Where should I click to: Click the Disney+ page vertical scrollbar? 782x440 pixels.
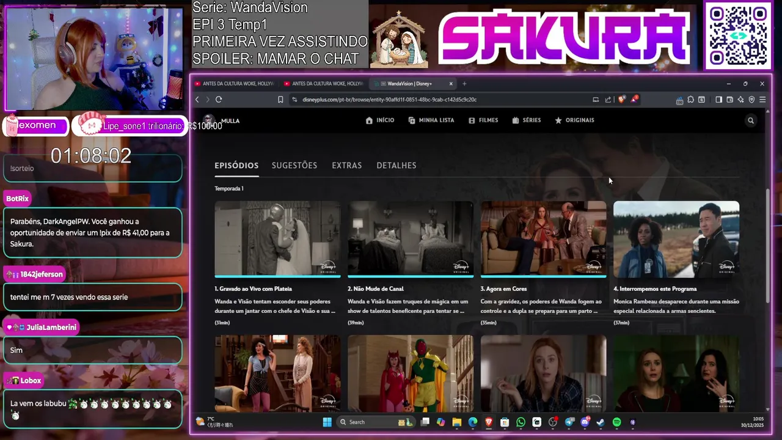click(x=768, y=244)
